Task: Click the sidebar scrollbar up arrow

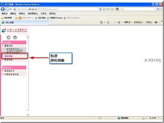Action: 28,37
